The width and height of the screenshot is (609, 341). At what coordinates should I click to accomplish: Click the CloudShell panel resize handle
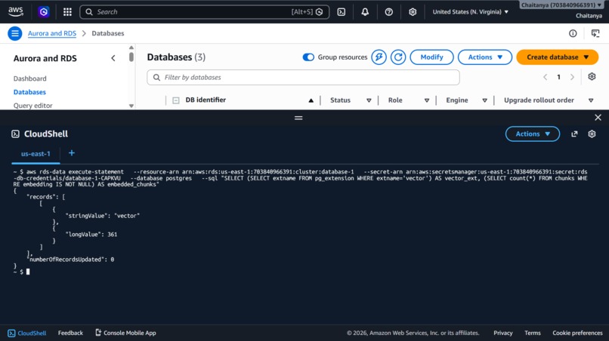click(298, 118)
